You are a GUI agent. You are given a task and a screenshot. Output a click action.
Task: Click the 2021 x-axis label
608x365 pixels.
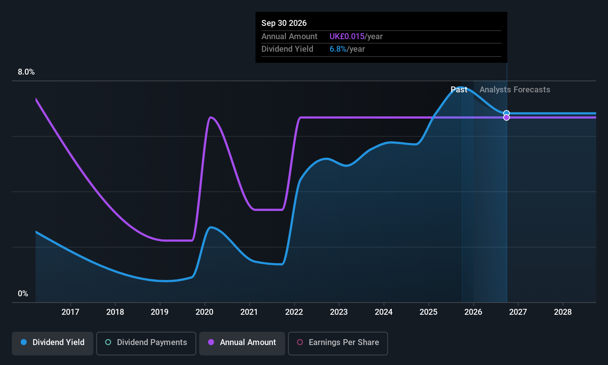click(249, 312)
